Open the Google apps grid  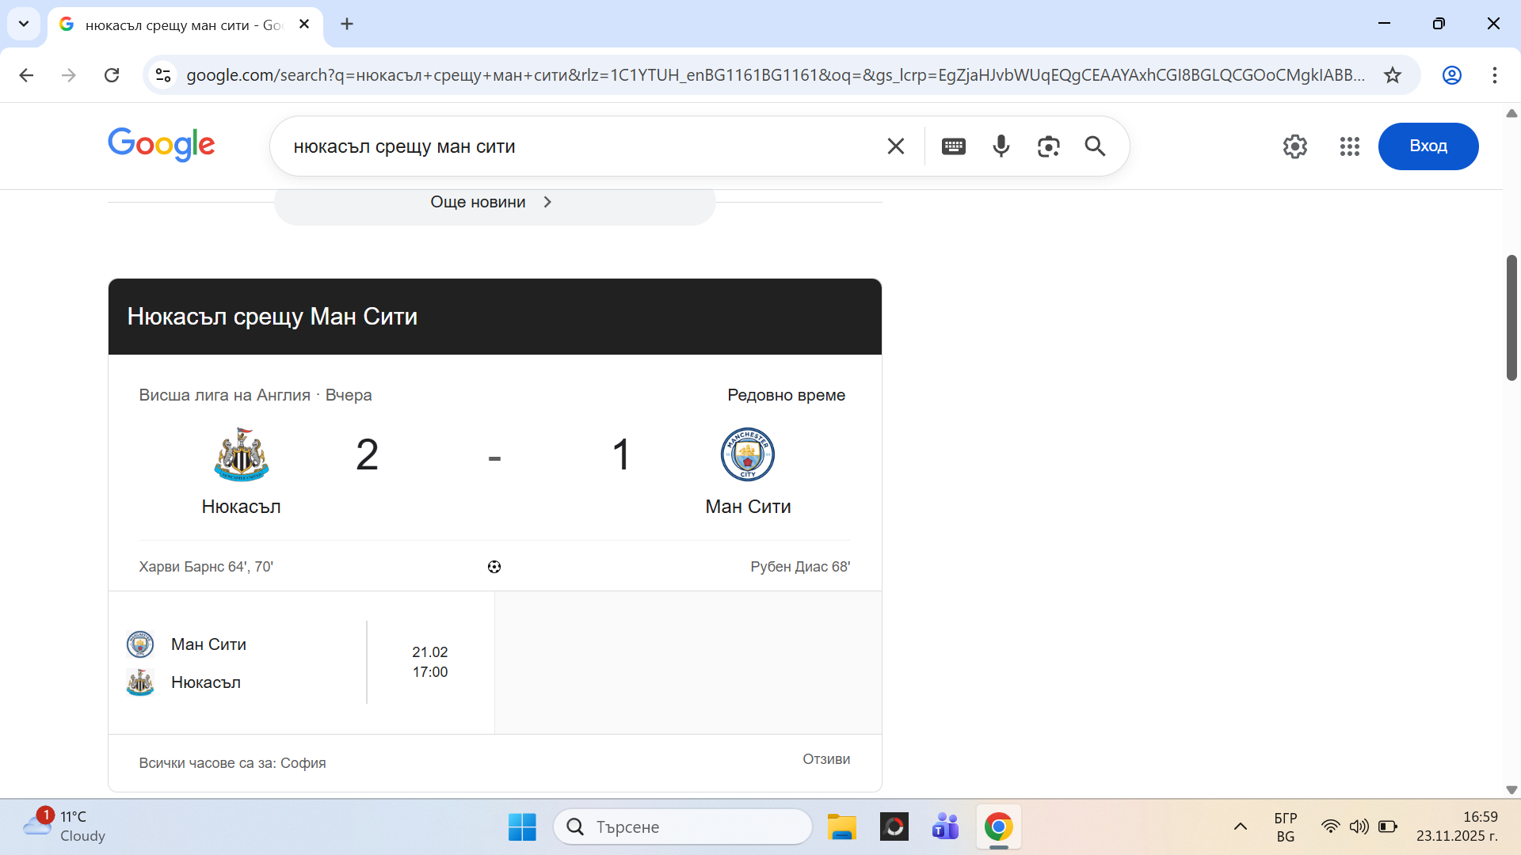(1349, 146)
